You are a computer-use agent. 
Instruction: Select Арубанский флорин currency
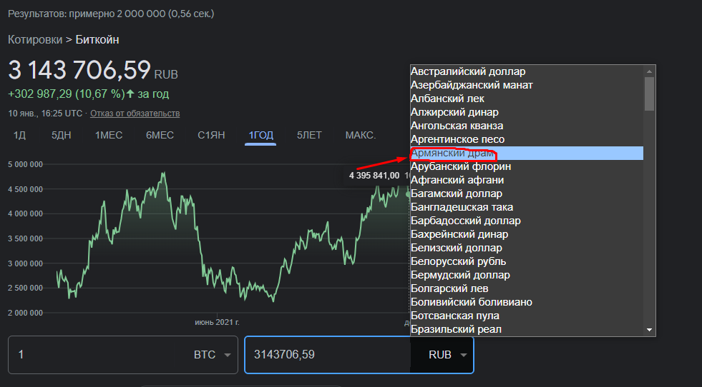pos(527,166)
